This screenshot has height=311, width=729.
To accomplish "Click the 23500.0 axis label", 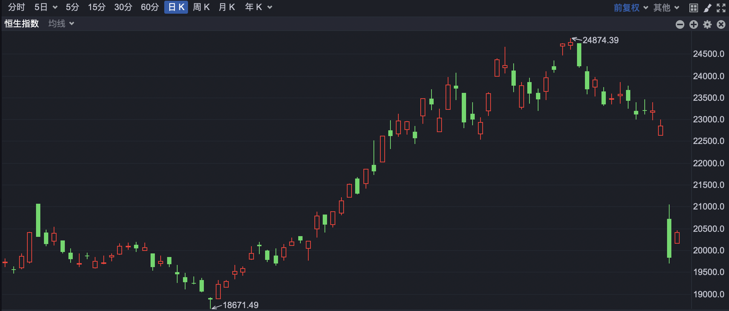I will click(708, 98).
